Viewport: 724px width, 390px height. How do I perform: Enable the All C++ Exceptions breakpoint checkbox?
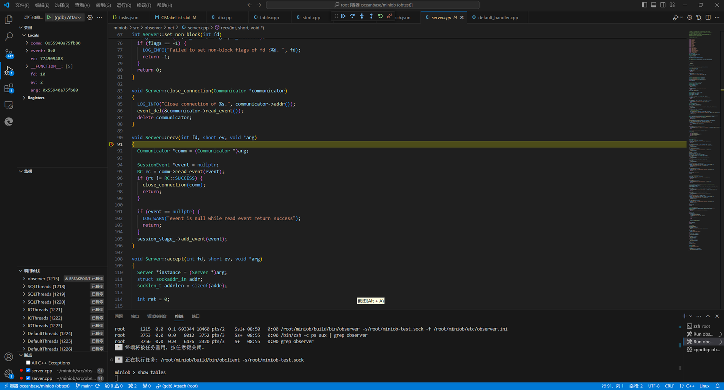pos(28,363)
